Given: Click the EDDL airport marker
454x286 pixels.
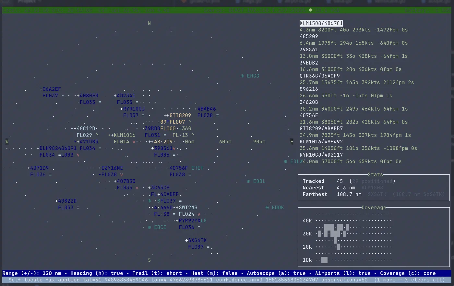Looking at the screenshot, I should pyautogui.click(x=256, y=181).
